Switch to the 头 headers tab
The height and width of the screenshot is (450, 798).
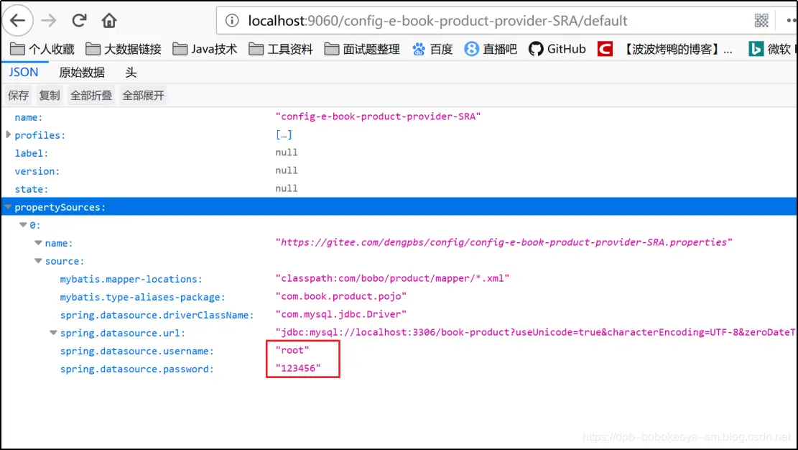pyautogui.click(x=131, y=73)
